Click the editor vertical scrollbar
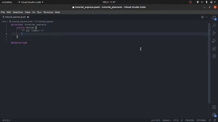The width and height of the screenshot is (218, 122). pyautogui.click(x=209, y=63)
